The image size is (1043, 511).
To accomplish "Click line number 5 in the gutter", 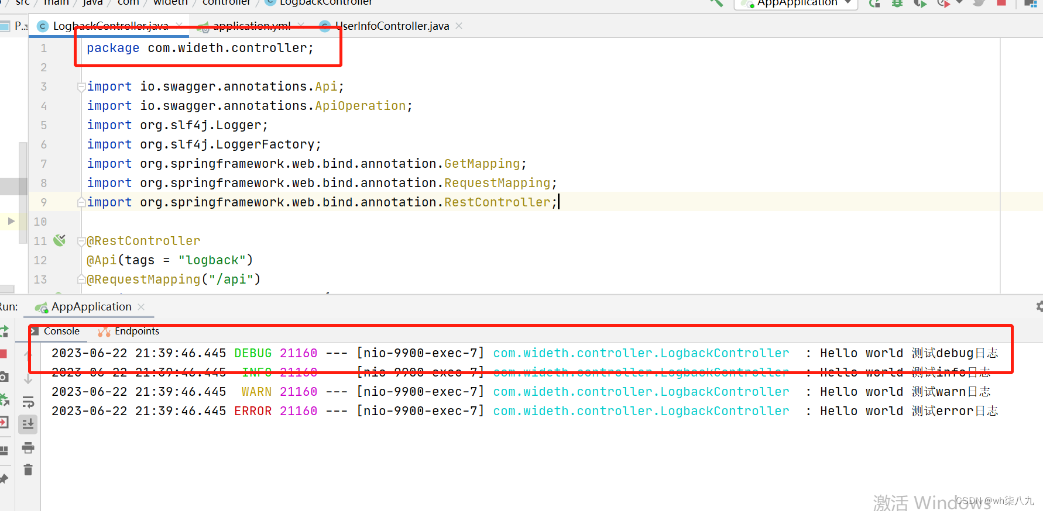I will (x=43, y=125).
